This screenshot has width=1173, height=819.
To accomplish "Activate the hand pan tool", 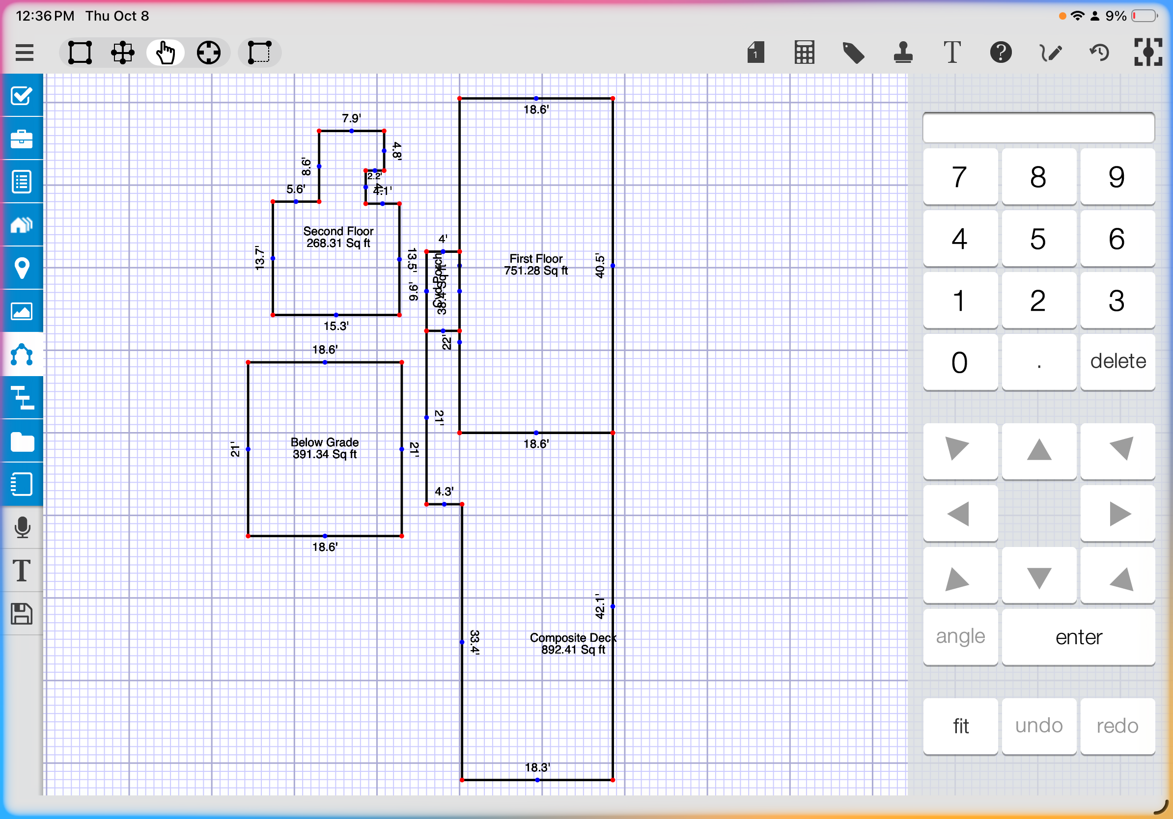I will pos(166,53).
